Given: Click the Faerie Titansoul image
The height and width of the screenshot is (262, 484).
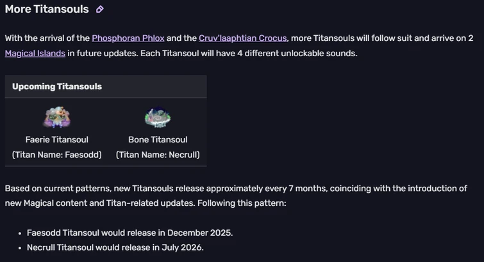Looking at the screenshot, I should point(56,118).
